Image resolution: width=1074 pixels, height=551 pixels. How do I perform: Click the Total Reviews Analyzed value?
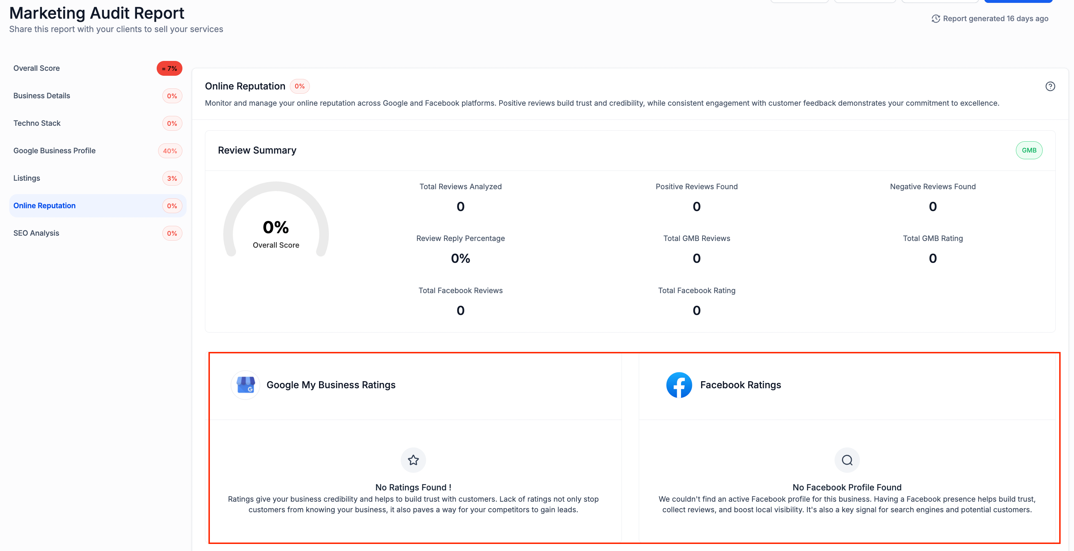coord(460,206)
